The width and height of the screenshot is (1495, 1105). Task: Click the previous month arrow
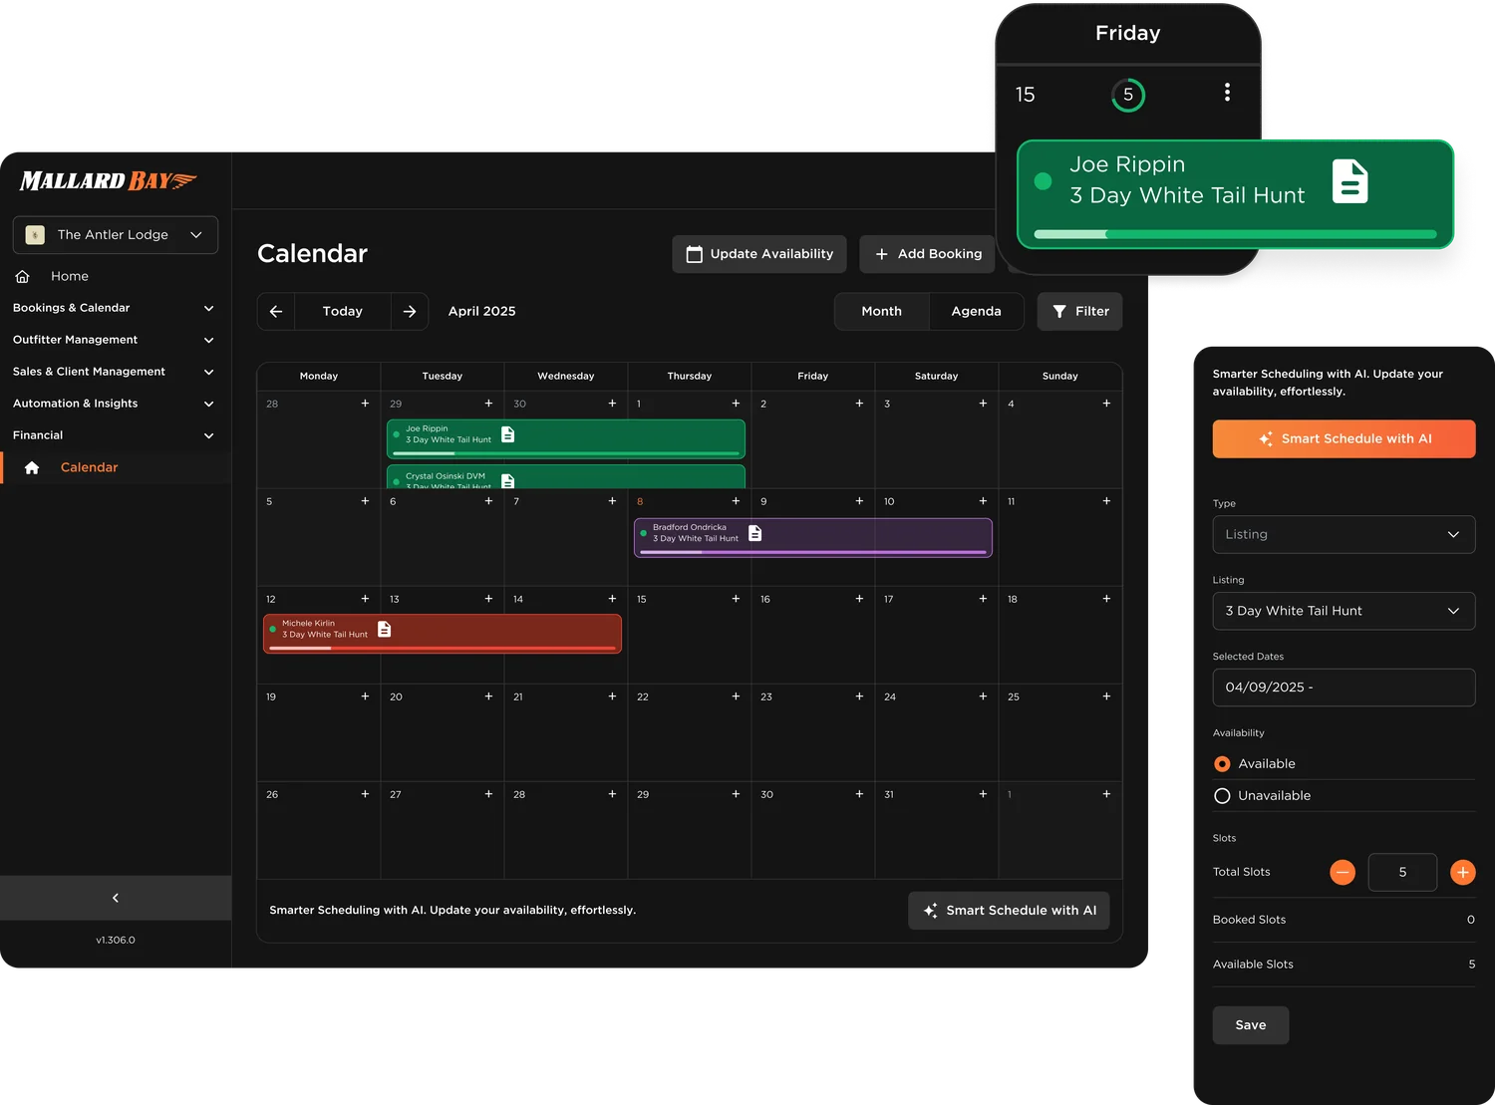[x=276, y=311]
